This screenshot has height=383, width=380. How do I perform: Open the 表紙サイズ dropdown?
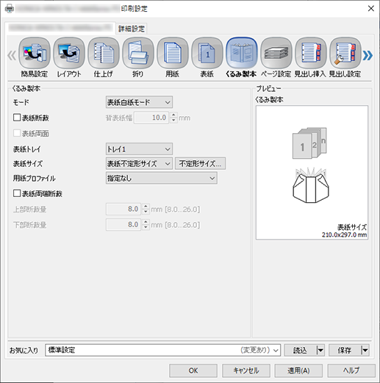[x=139, y=163]
